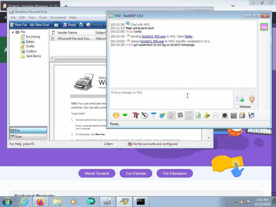This screenshot has width=276, height=207.
Task: Expand the browser tab list chevron
Action: pyautogui.click(x=233, y=6)
